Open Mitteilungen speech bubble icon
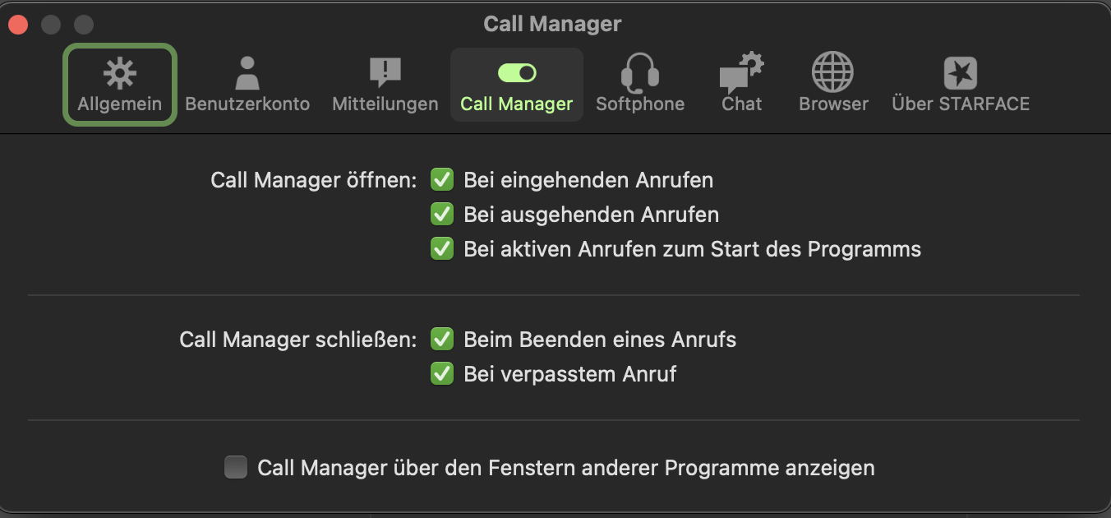The height and width of the screenshot is (518, 1111). [385, 73]
